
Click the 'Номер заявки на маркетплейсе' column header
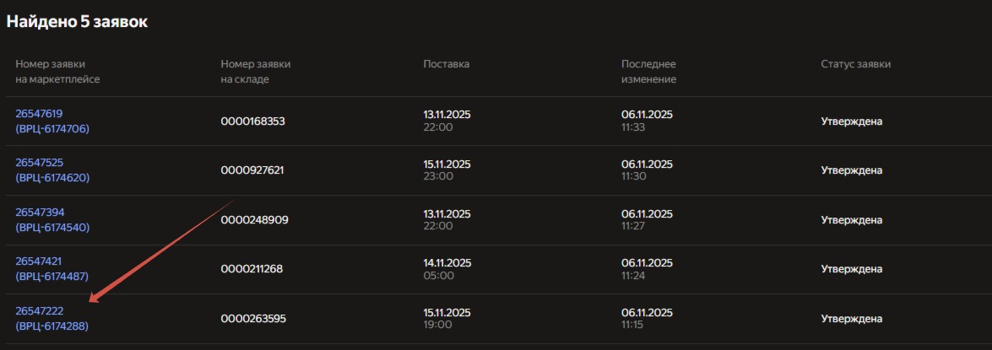click(57, 72)
